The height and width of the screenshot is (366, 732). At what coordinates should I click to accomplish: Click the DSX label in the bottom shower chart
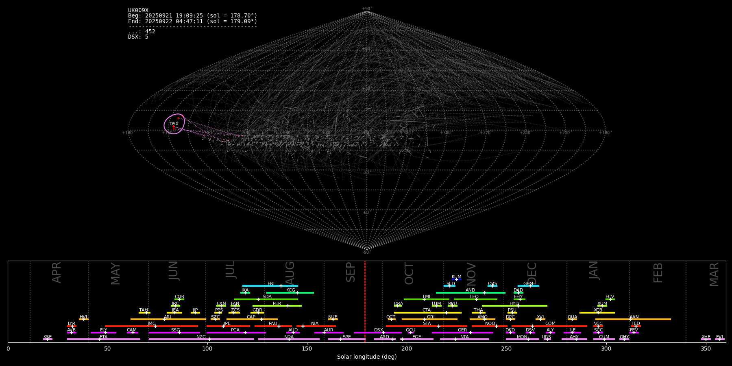379,330
